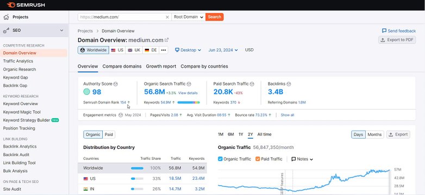Image resolution: width=425 pixels, height=195 pixels.
Task: Open Keyword Magic Tool in sidebar
Action: click(22, 112)
